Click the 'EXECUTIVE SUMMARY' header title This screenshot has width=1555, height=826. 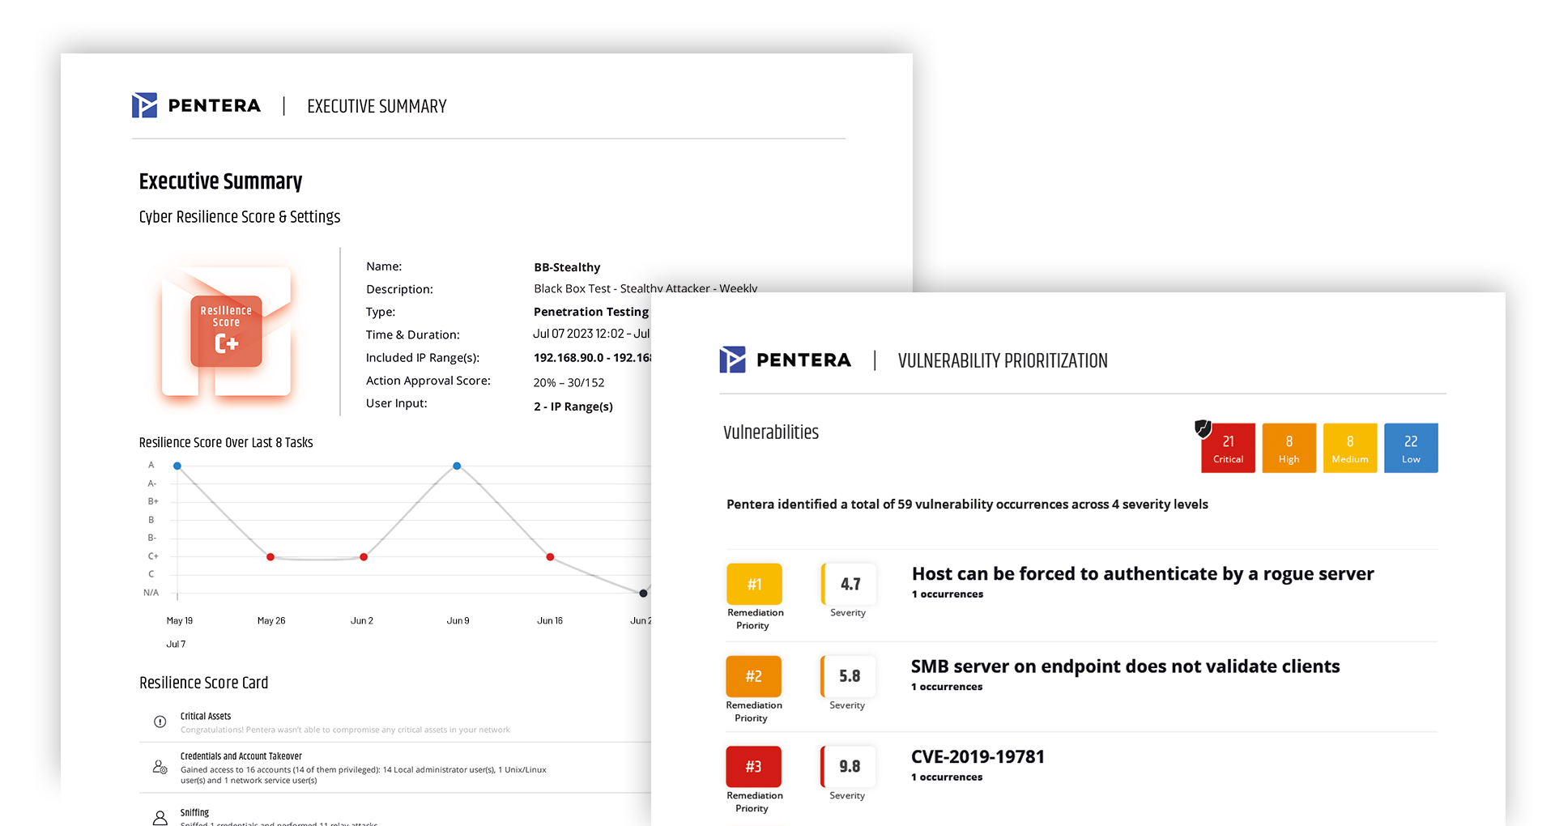pyautogui.click(x=377, y=106)
